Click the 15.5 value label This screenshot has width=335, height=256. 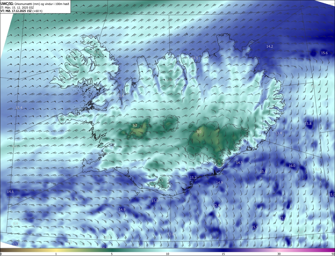[255, 227]
